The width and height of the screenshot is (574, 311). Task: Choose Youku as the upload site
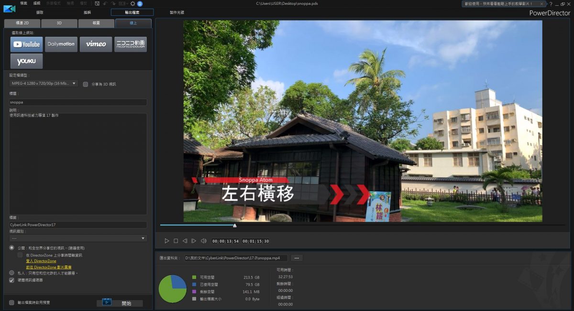(x=26, y=61)
